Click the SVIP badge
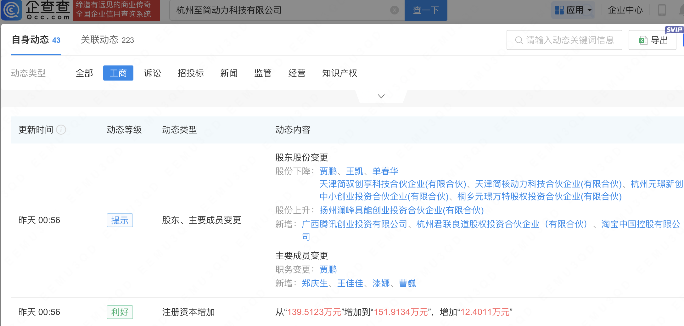The image size is (684, 326). pos(674,29)
